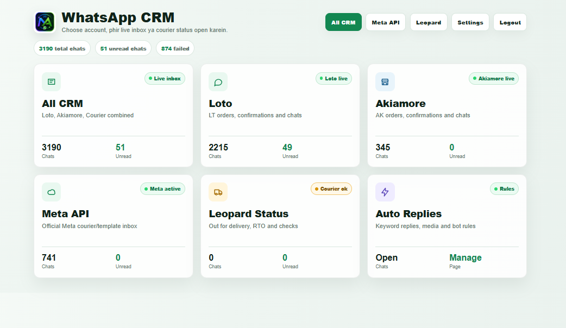Viewport: 566px width, 328px height.
Task: Click the Leopard Status truck icon
Action: coord(218,192)
